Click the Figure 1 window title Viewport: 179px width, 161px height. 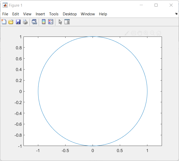pyautogui.click(x=16, y=5)
